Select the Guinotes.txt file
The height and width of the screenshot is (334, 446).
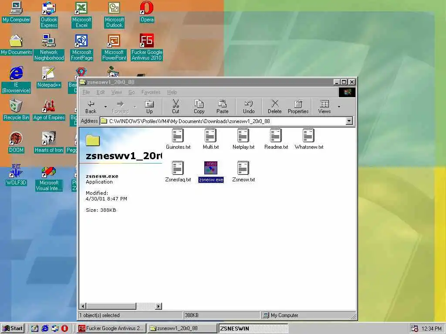(178, 139)
